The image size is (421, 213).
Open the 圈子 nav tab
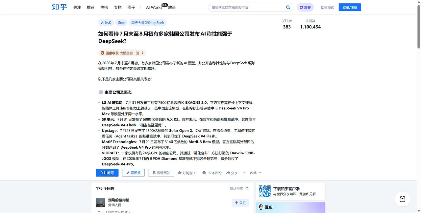(x=131, y=7)
